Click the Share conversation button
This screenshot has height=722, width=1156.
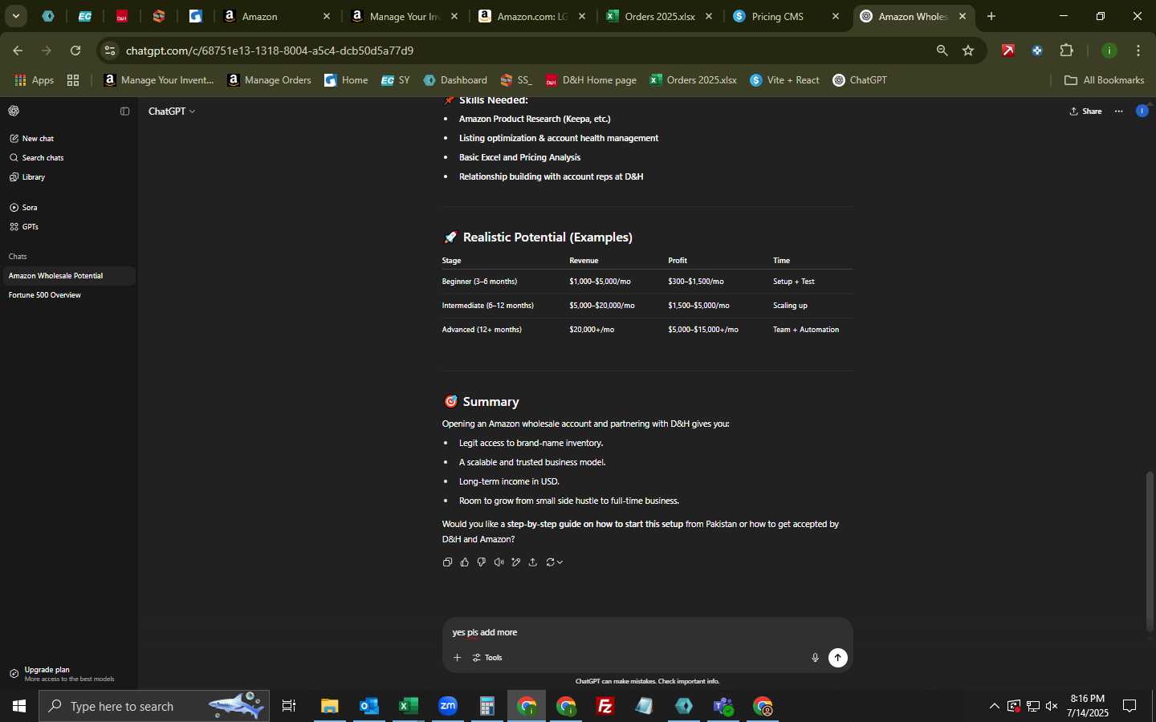point(1086,112)
